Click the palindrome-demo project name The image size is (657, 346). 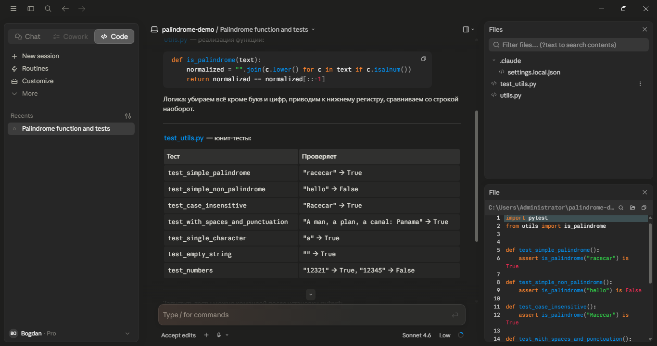(x=188, y=30)
